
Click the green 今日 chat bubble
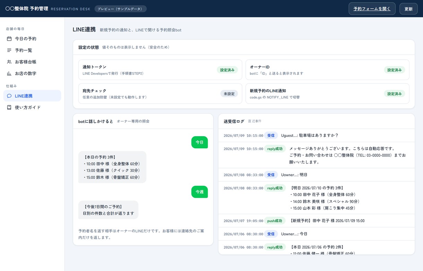[199, 142]
